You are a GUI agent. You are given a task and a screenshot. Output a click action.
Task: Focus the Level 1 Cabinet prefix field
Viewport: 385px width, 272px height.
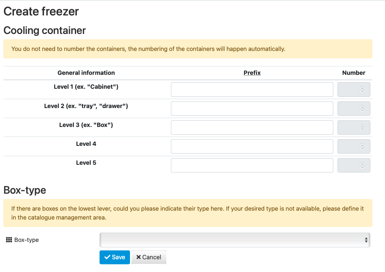(x=252, y=90)
